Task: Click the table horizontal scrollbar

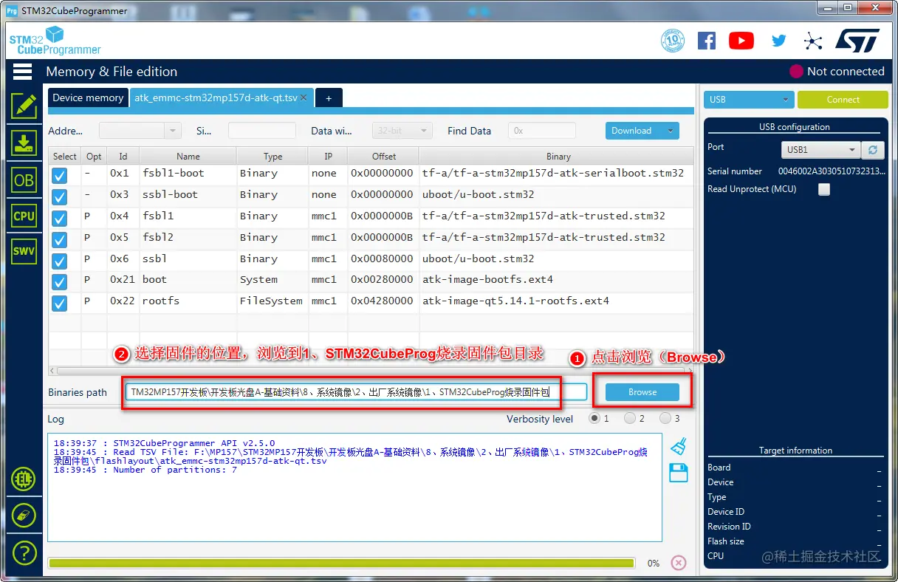Action: click(x=371, y=371)
